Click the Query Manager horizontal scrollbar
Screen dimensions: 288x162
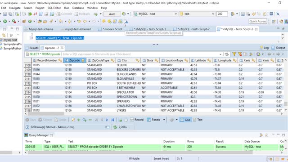pyautogui.click(x=140, y=153)
